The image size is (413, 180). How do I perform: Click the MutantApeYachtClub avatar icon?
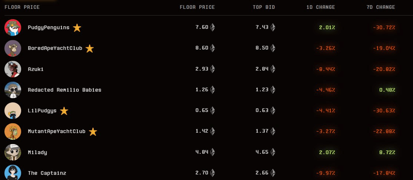13,131
